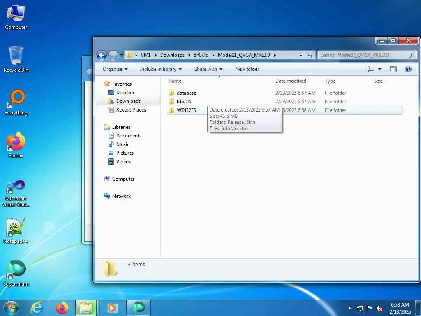421x316 pixels.
Task: Select Computer in the navigation pane
Action: click(123, 179)
